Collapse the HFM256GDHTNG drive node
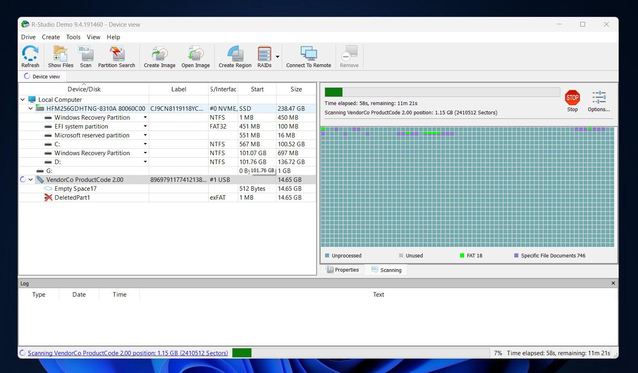 pos(31,108)
